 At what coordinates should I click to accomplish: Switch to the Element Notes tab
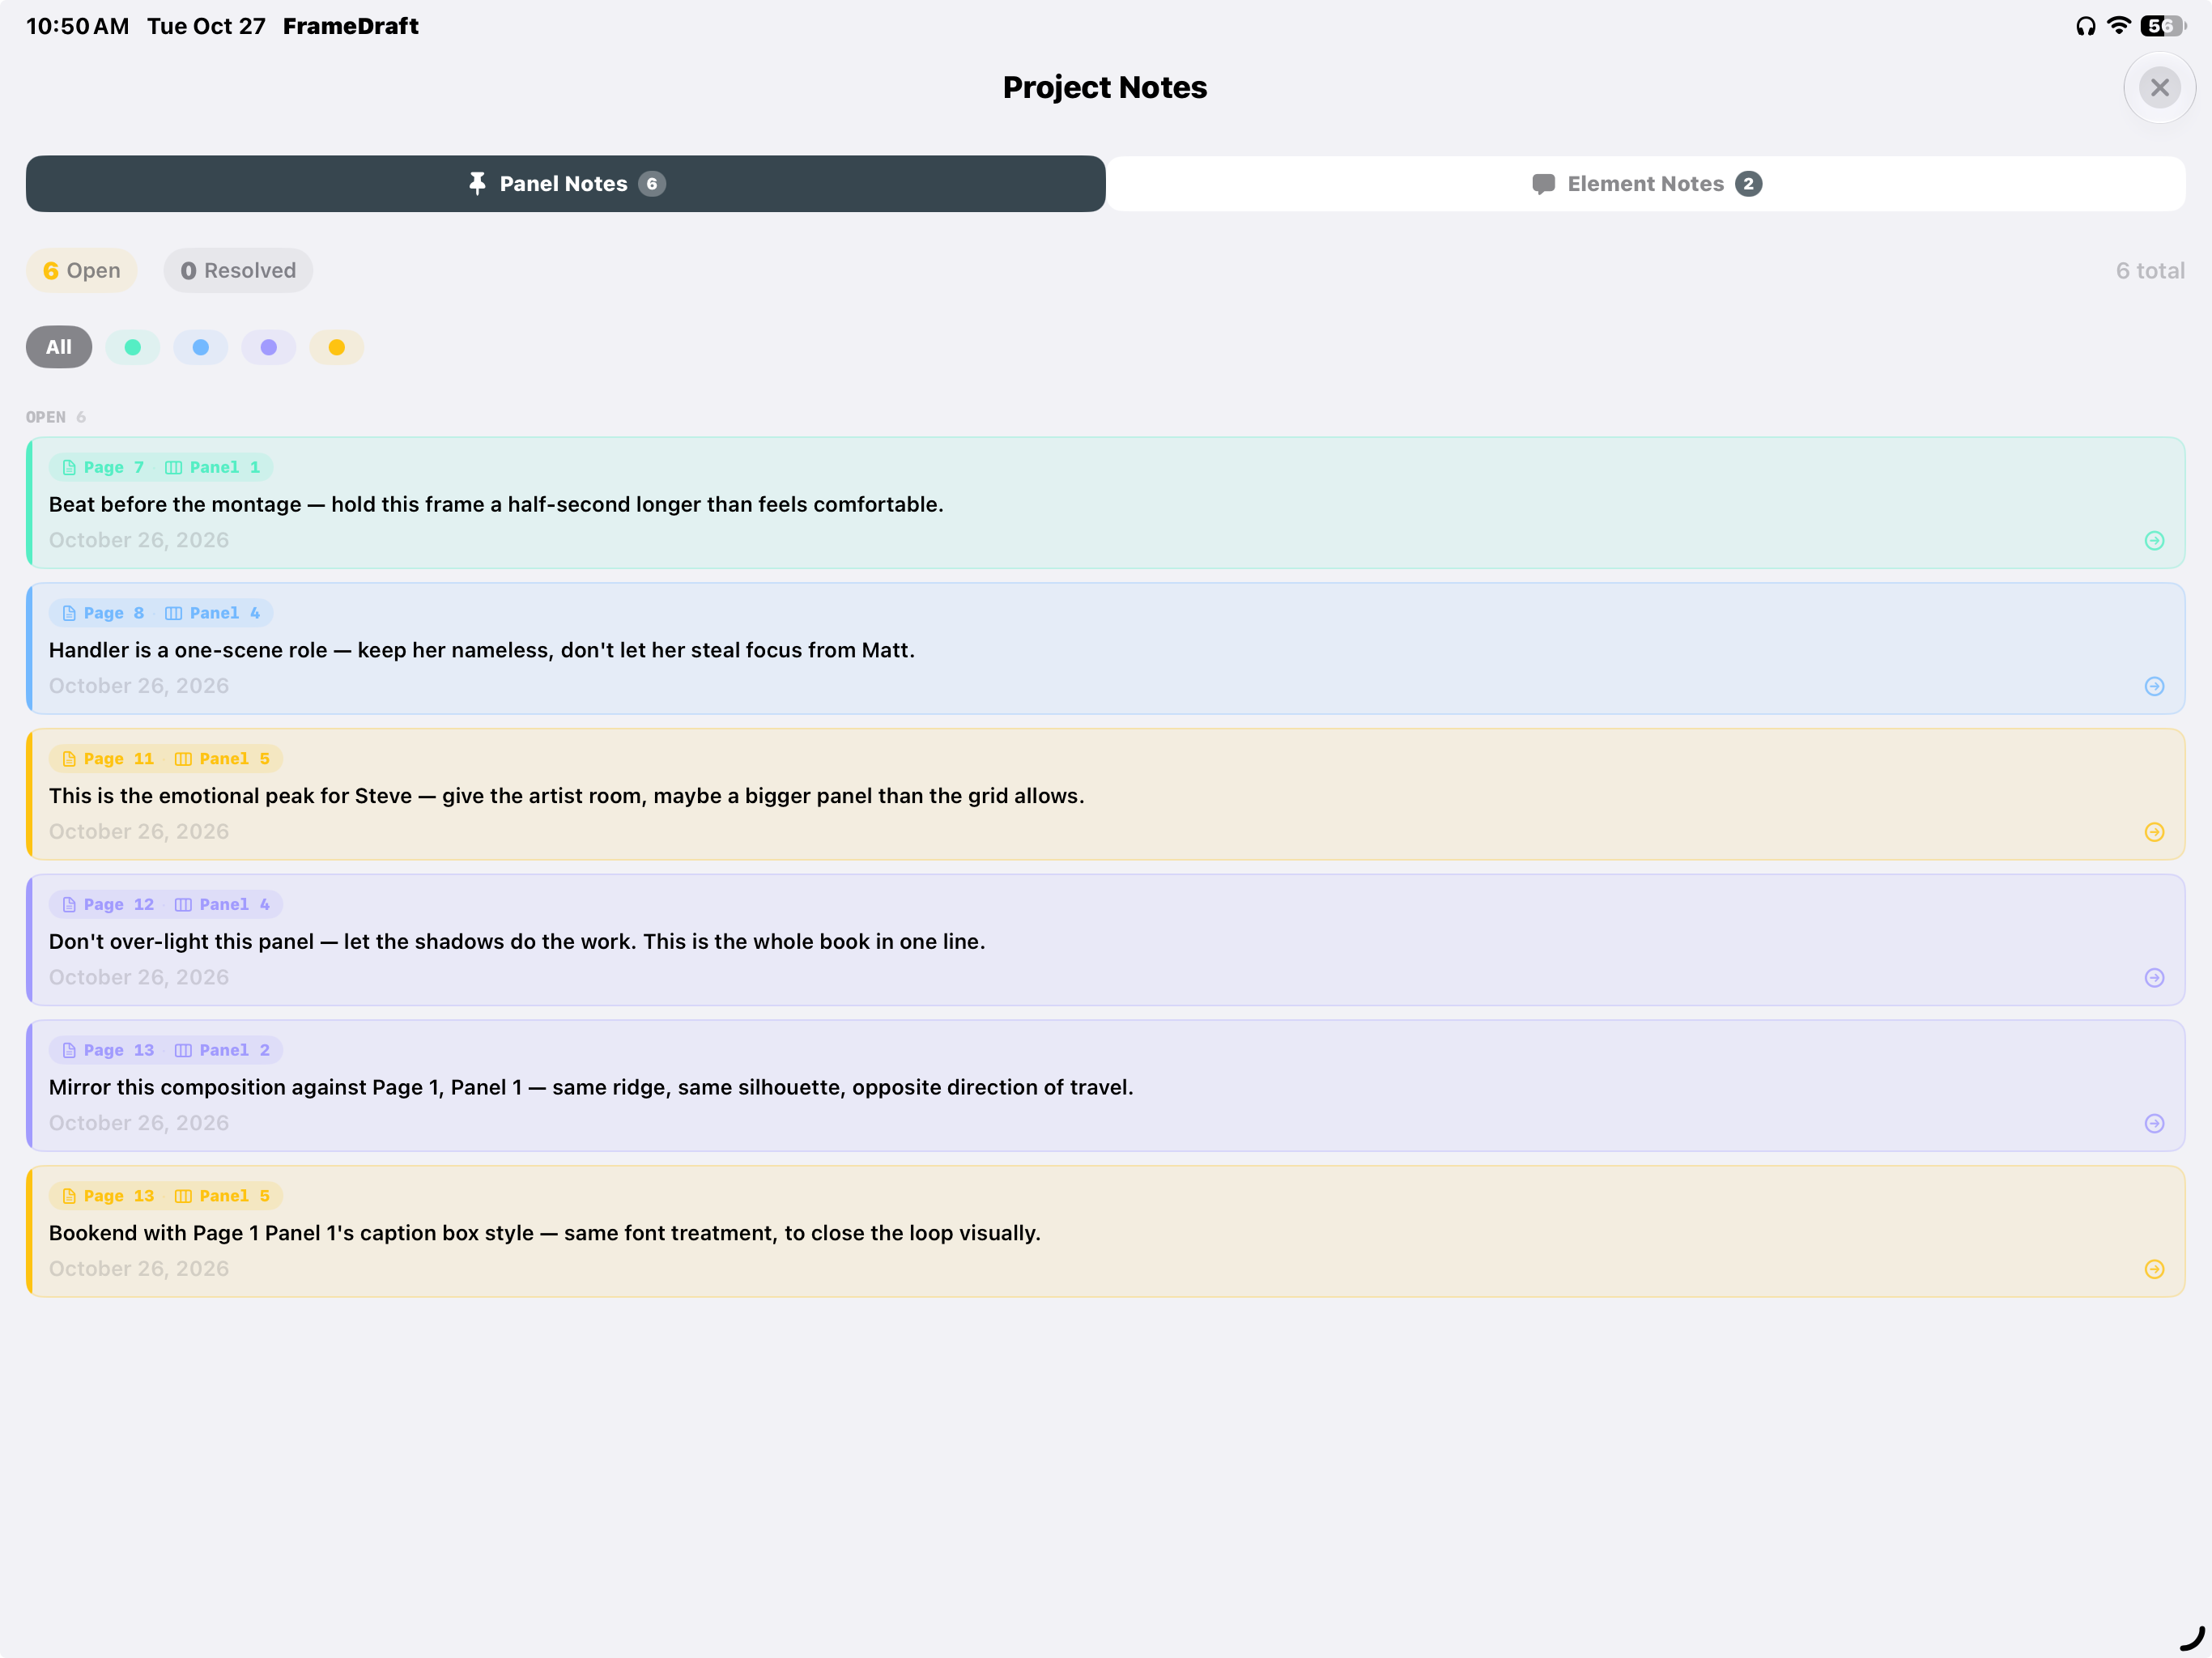coord(1645,184)
